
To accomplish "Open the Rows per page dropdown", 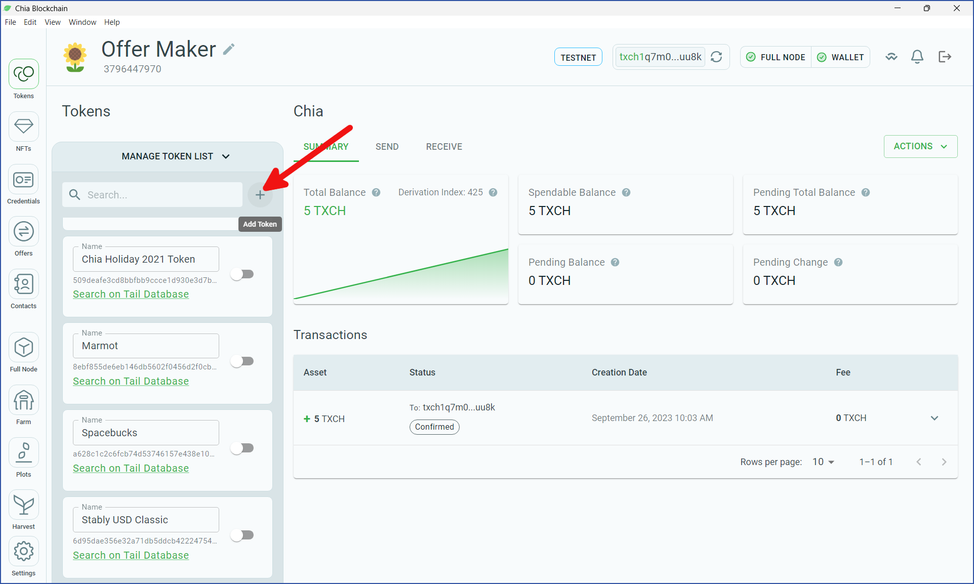I will (823, 462).
